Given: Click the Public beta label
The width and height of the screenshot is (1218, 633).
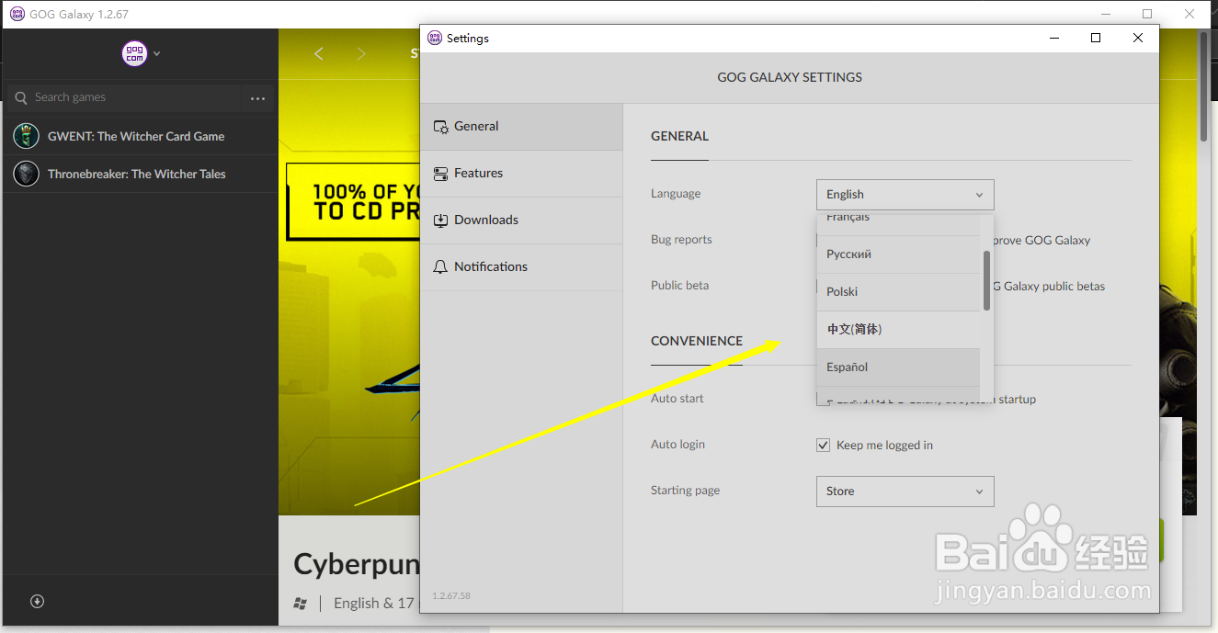Looking at the screenshot, I should click(679, 286).
